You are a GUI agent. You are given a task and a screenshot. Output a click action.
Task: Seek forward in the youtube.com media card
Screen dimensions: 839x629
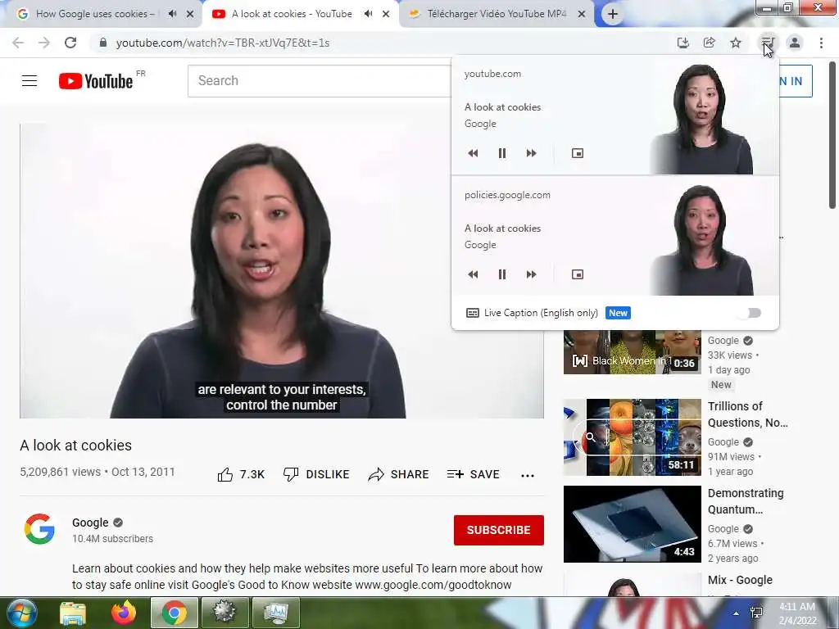[531, 153]
